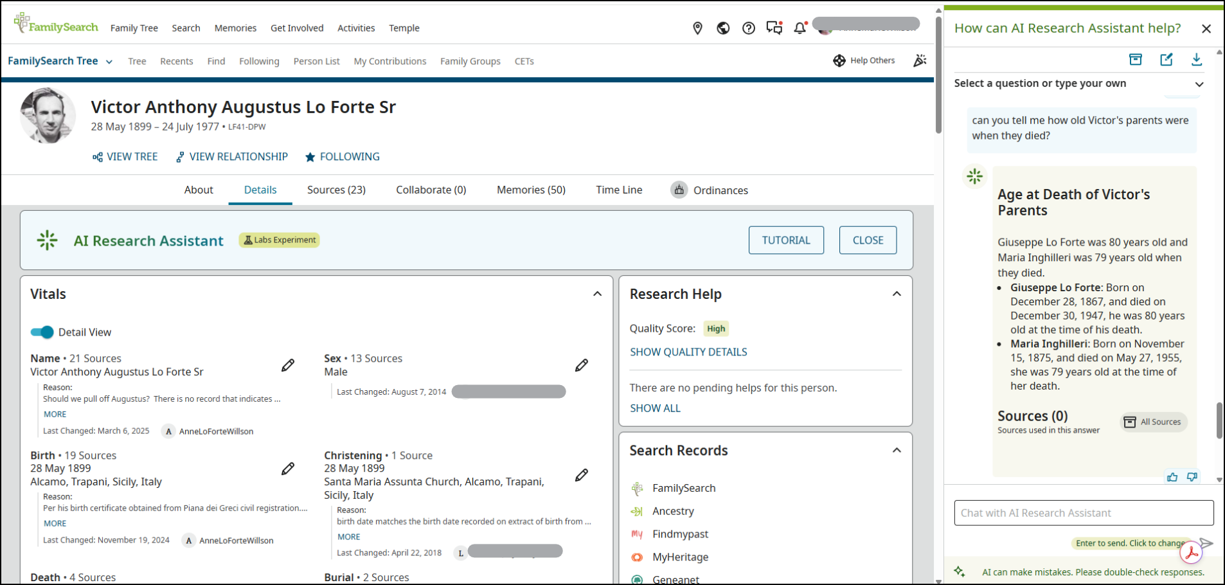The image size is (1225, 585).
Task: Click SHOW ALL in Research Help
Action: point(655,408)
